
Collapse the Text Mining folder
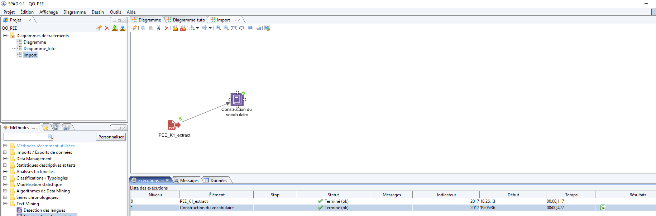point(5,204)
